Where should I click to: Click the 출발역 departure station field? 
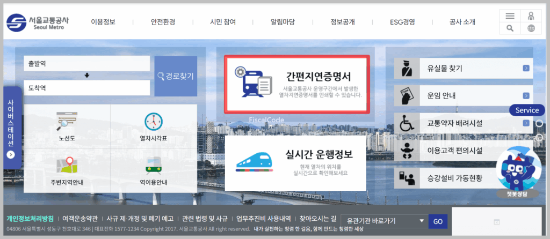tap(86, 63)
